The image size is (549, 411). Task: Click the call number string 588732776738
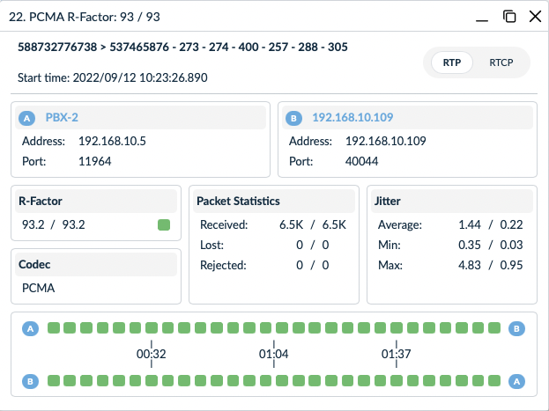(x=57, y=47)
